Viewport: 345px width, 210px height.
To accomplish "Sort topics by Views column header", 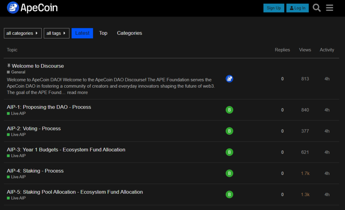I will [x=305, y=50].
